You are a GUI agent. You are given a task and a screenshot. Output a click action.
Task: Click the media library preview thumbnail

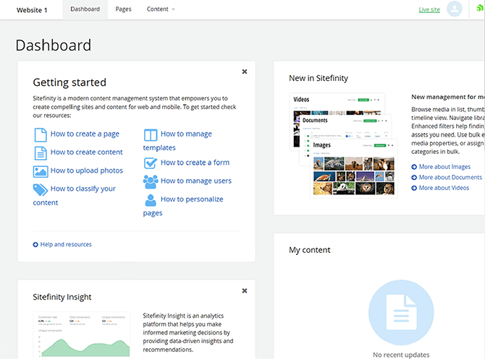point(338,144)
